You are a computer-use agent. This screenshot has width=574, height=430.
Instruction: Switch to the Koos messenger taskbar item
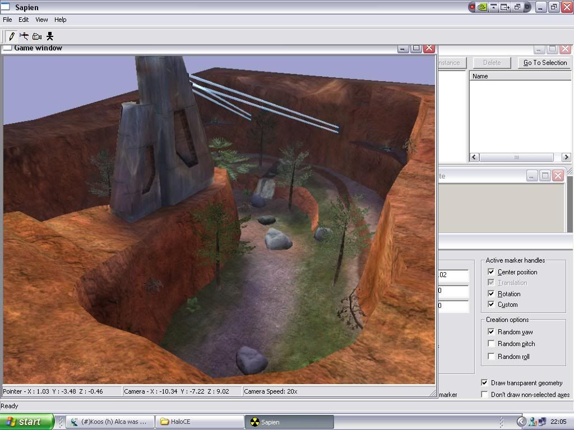coord(110,422)
